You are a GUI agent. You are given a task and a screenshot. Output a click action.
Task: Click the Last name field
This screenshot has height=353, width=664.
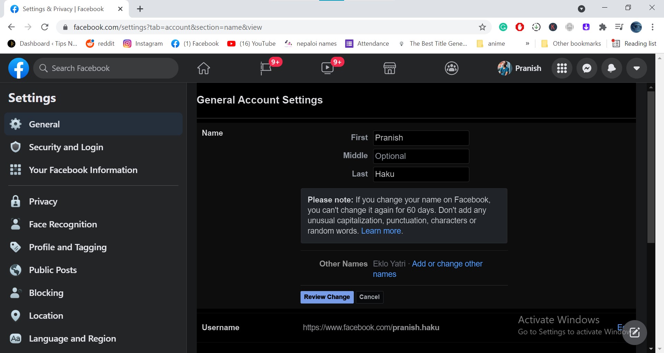click(421, 174)
